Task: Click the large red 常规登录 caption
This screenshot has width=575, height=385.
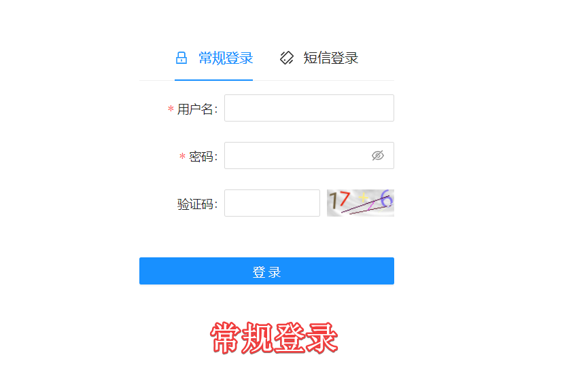Action: (274, 337)
